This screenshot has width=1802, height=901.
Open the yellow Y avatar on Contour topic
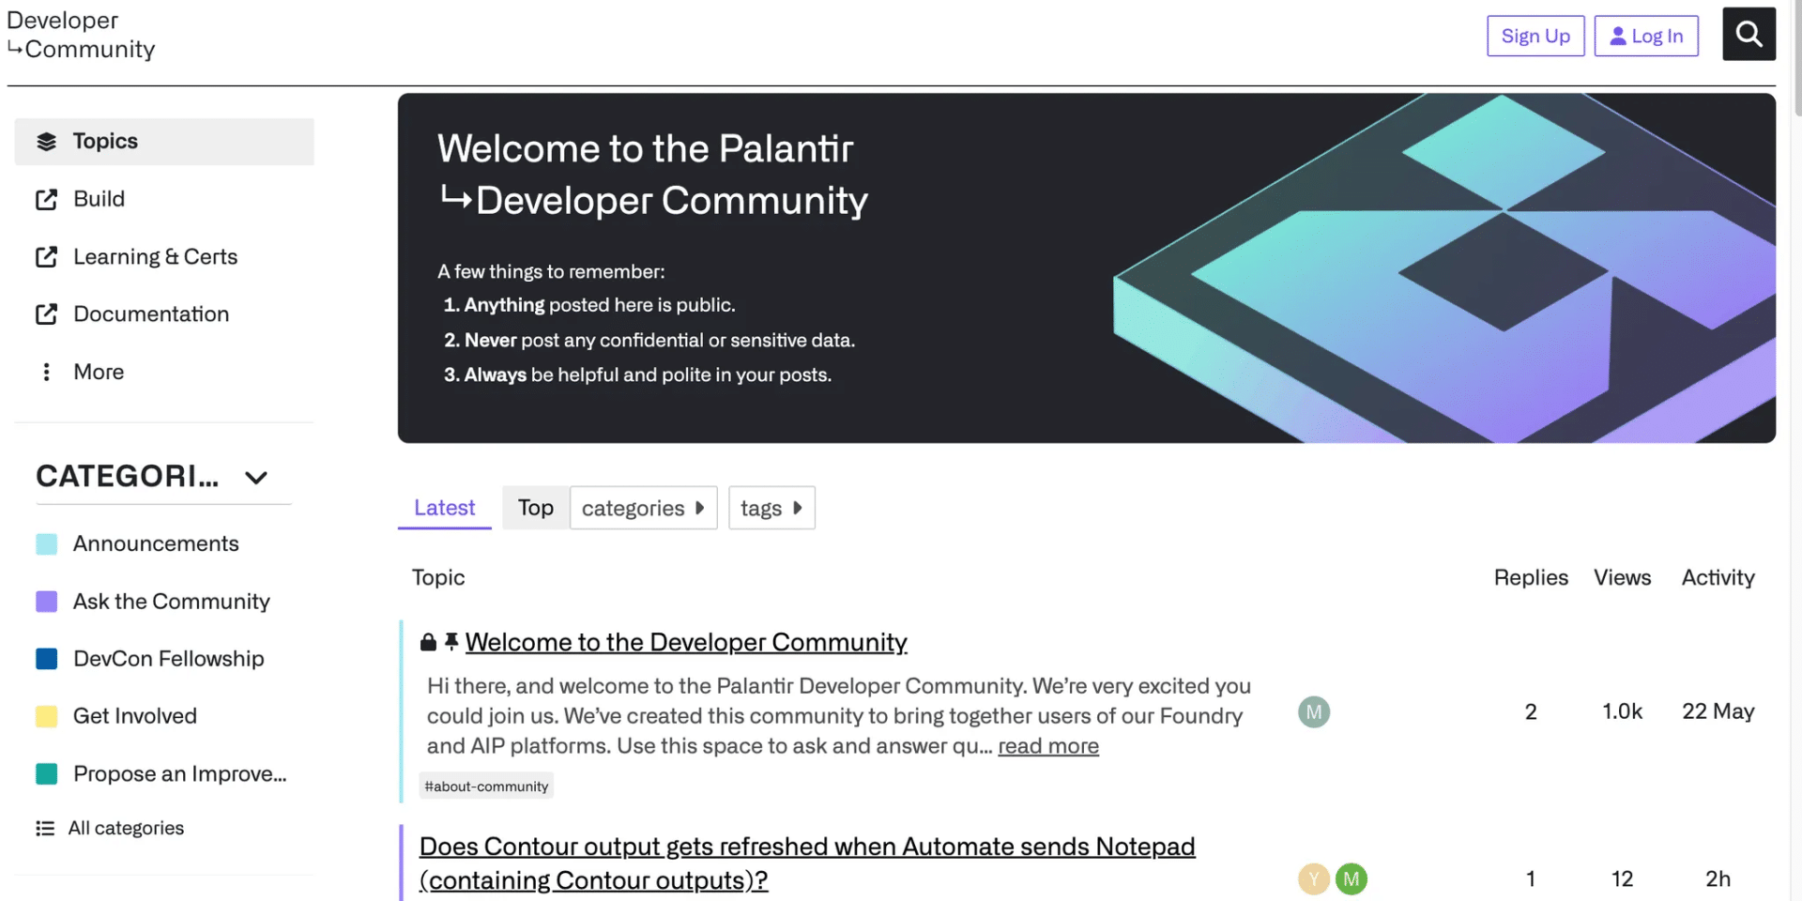pyautogui.click(x=1314, y=879)
